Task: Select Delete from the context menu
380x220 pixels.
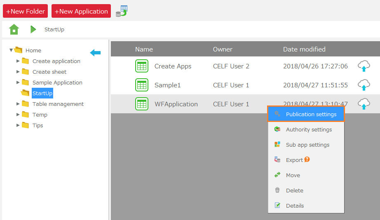Action: point(294,190)
